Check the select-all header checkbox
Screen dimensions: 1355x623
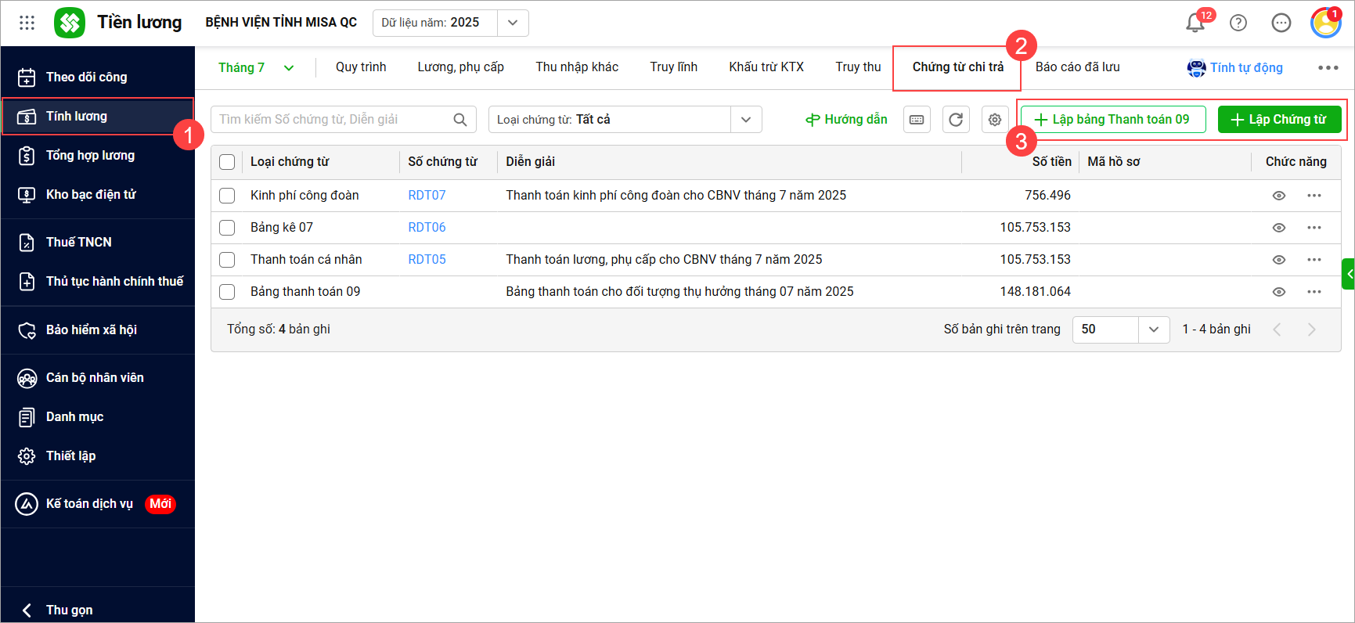227,162
